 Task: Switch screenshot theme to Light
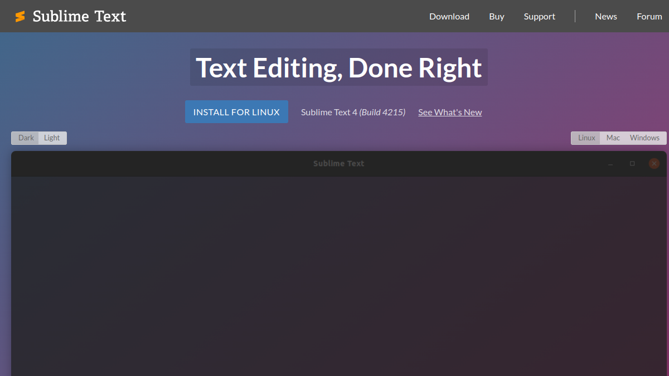coord(52,138)
